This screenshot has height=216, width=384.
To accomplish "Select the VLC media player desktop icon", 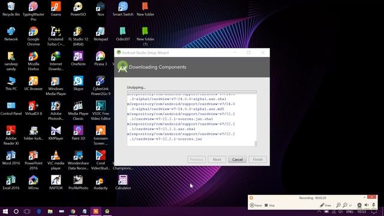I will (x=56, y=160).
